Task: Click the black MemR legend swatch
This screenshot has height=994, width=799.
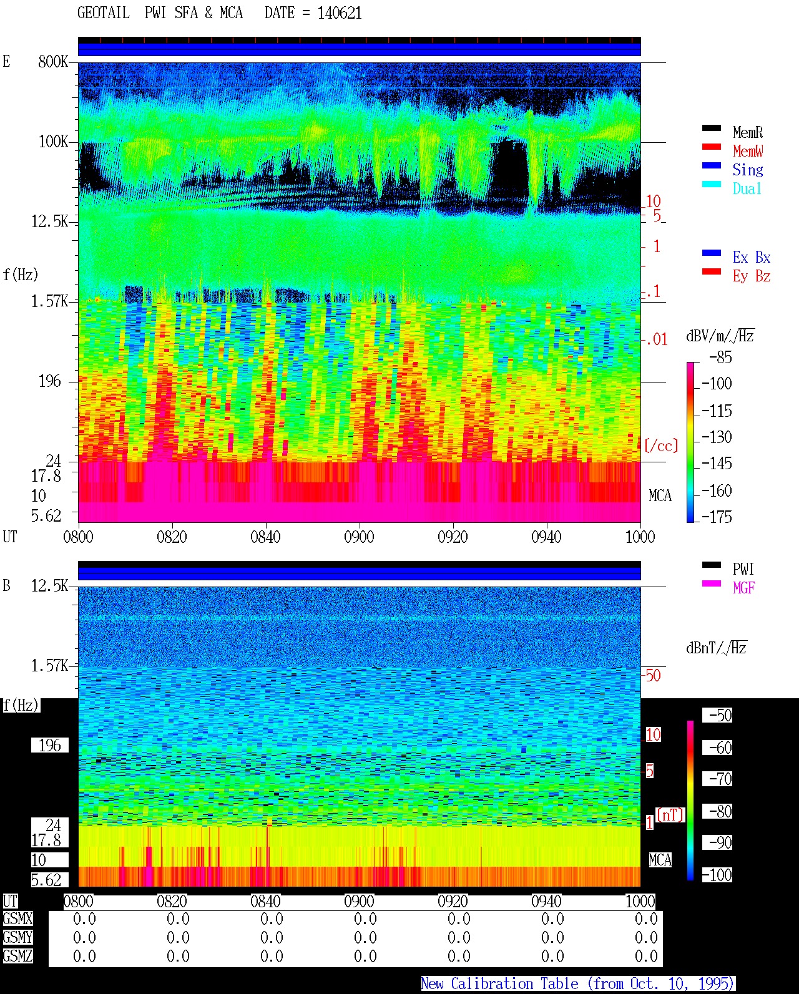Action: pos(712,129)
